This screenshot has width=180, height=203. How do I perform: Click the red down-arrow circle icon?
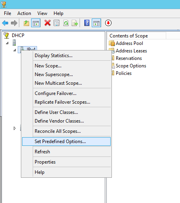(108, 23)
